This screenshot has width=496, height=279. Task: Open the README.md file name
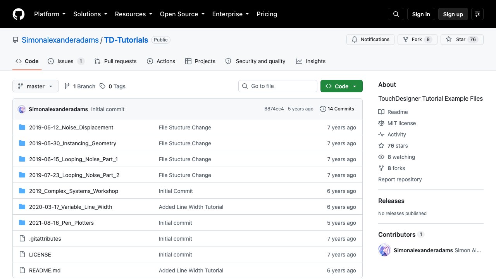coord(45,270)
